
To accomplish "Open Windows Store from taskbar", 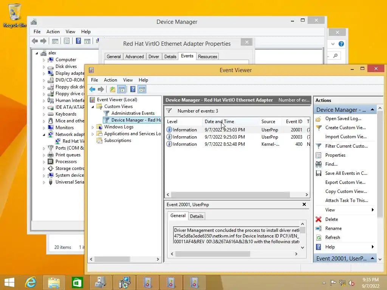I will click(x=77, y=282).
